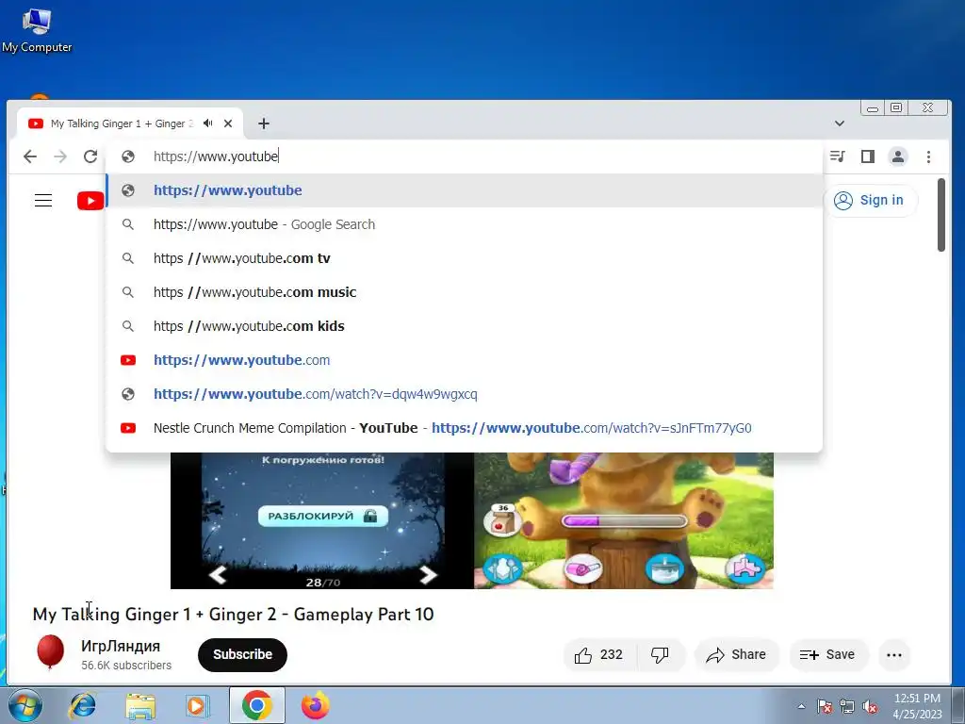Click the Share button
The image size is (965, 724).
tap(736, 654)
